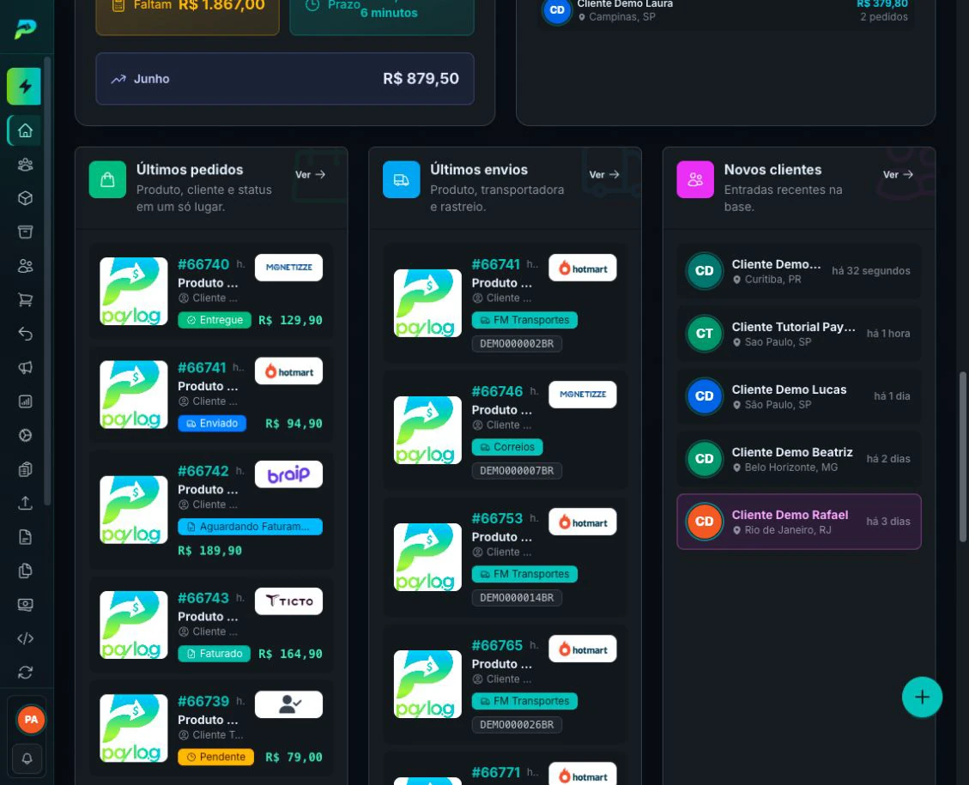Open the PA user avatar
This screenshot has height=785, width=969.
(30, 720)
